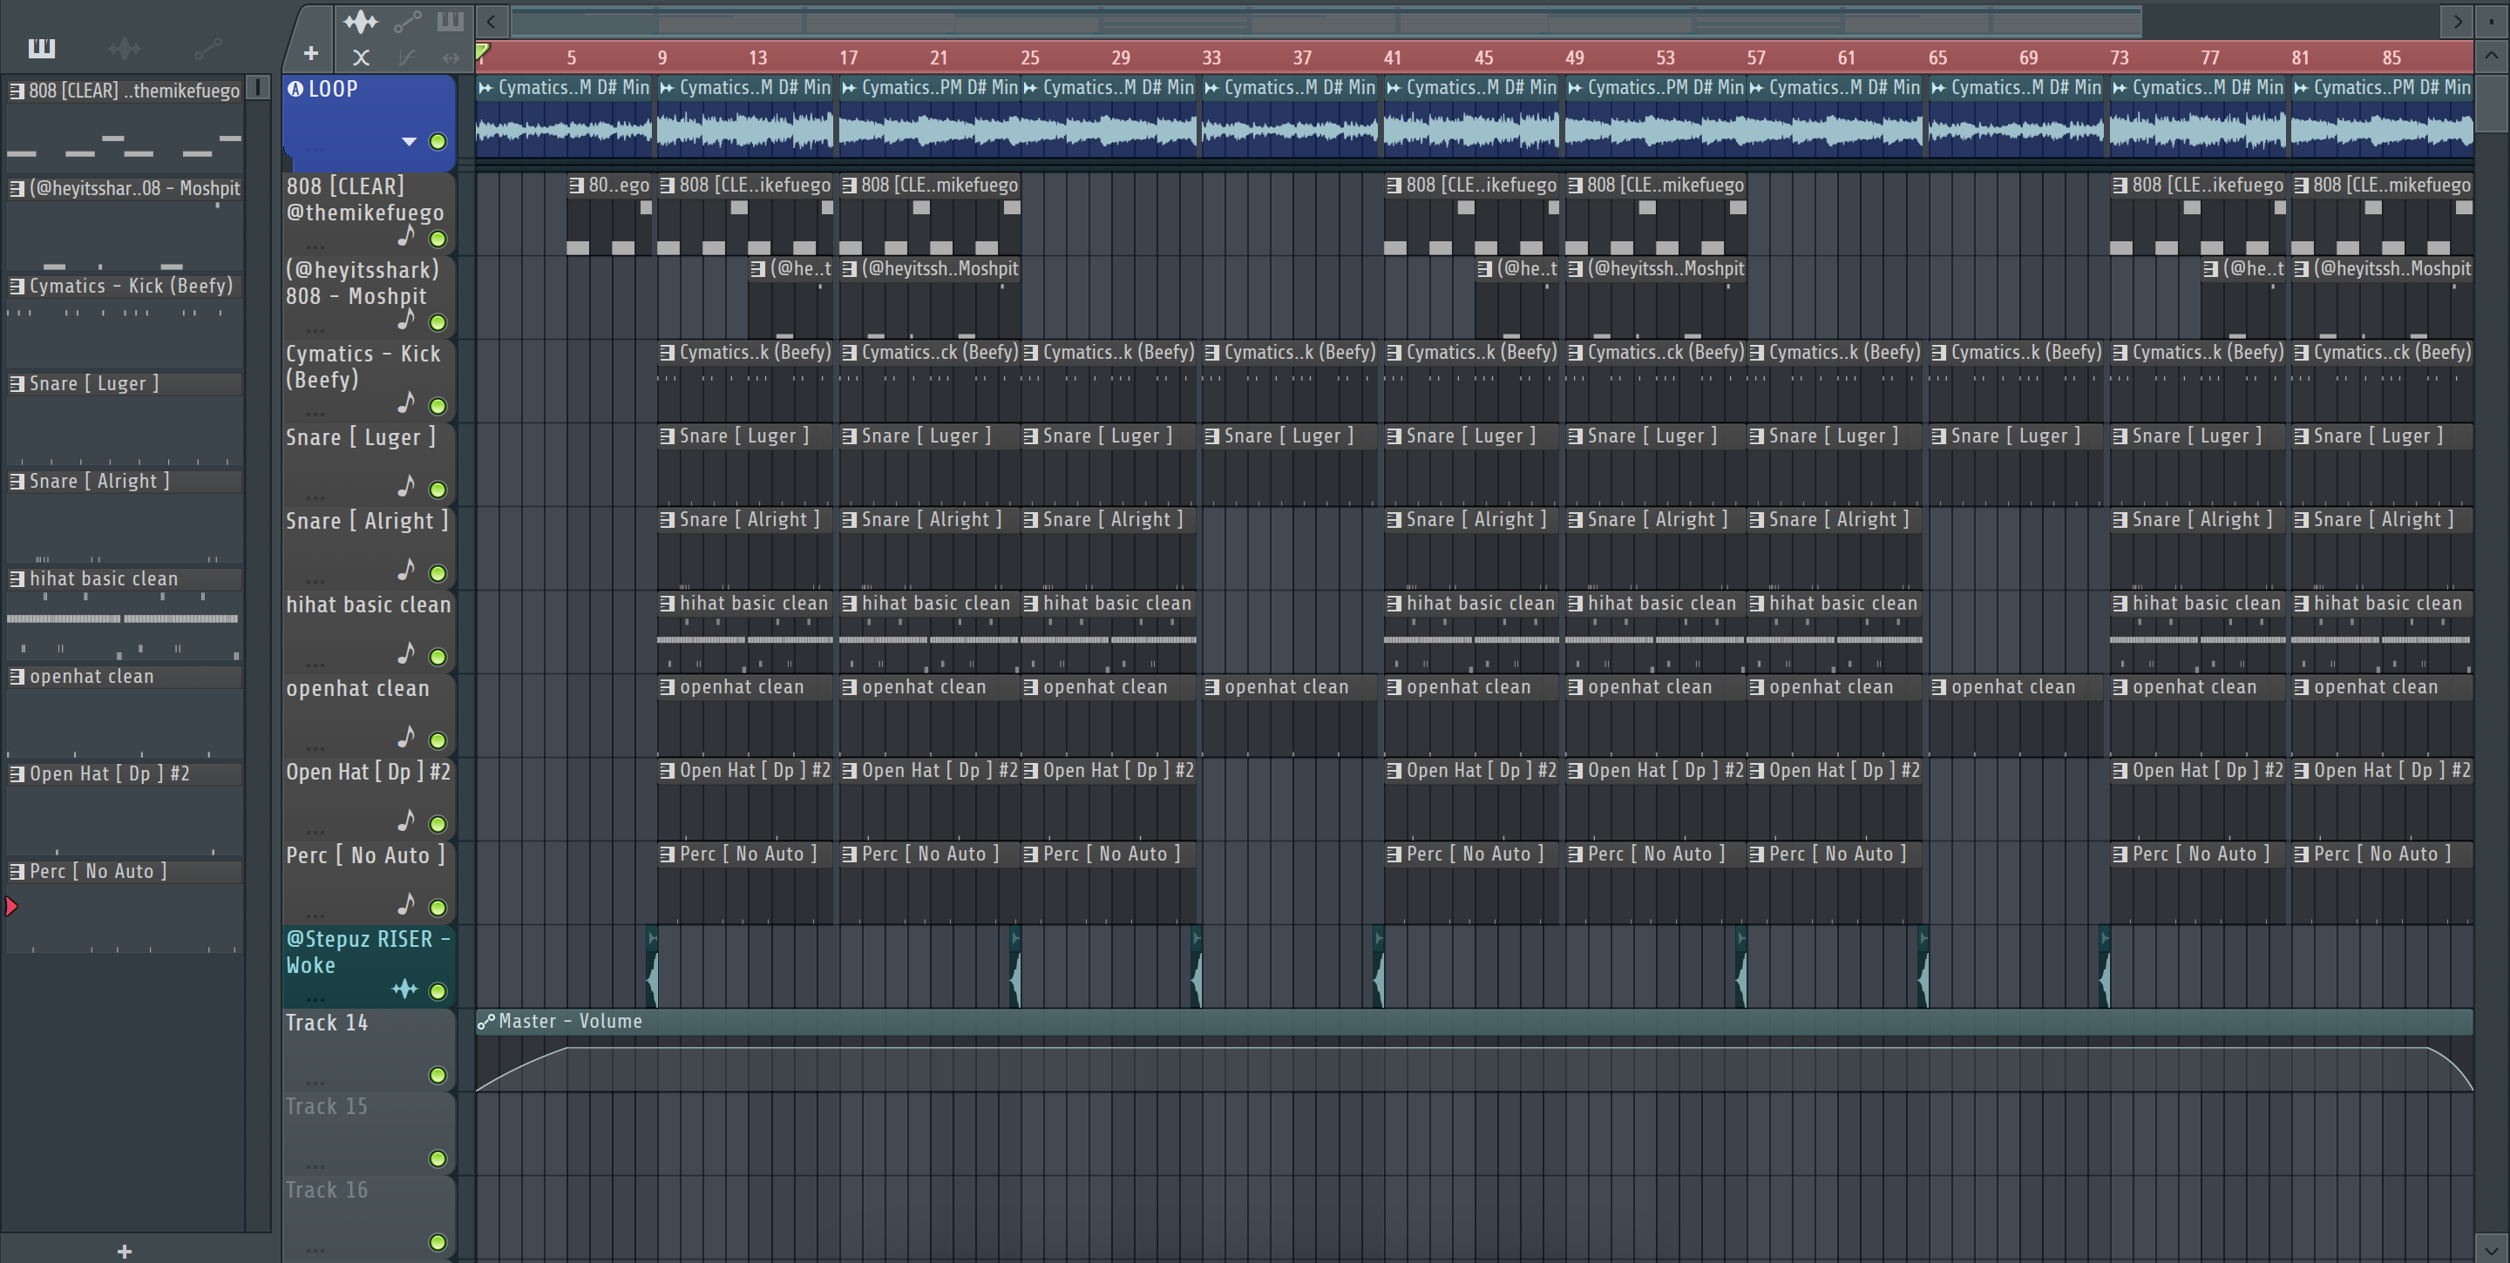Viewport: 2510px width, 1263px height.
Task: Mute the 808 [CLEAR] @themikefuego track
Action: click(x=438, y=240)
